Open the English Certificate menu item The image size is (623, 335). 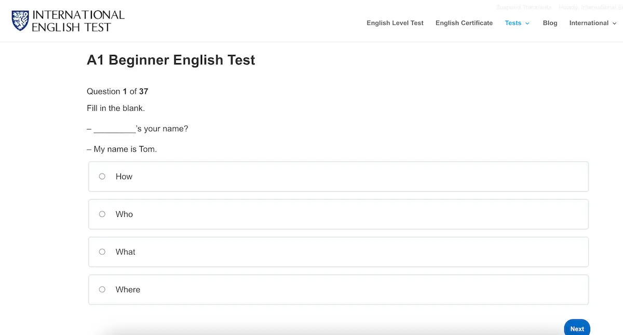pyautogui.click(x=464, y=23)
